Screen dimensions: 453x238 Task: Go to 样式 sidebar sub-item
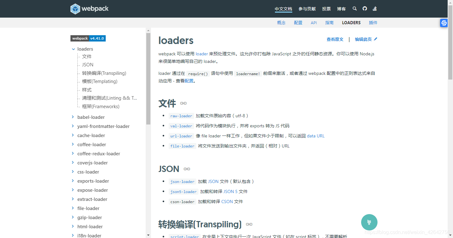pos(87,90)
